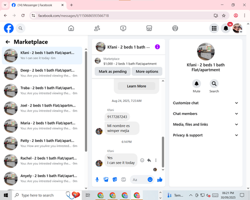Click the Learn More button

click(136, 86)
